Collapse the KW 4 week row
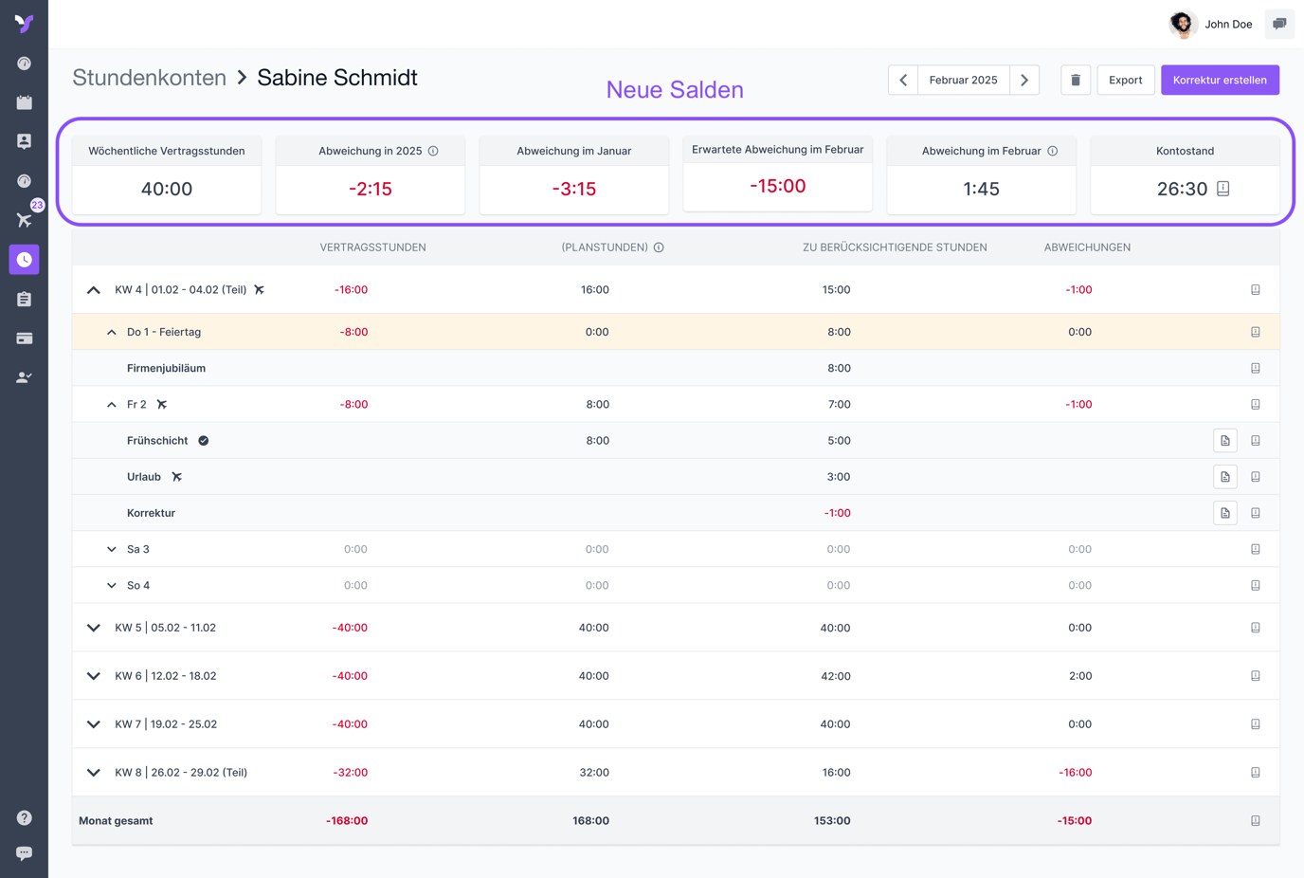 [x=94, y=290]
